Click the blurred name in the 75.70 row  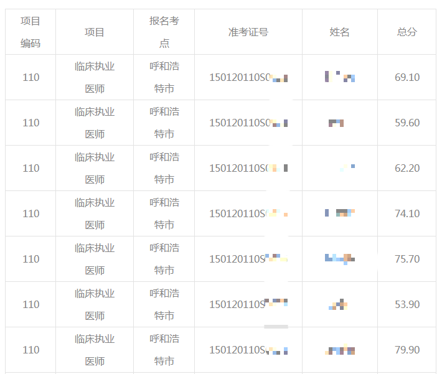click(339, 258)
